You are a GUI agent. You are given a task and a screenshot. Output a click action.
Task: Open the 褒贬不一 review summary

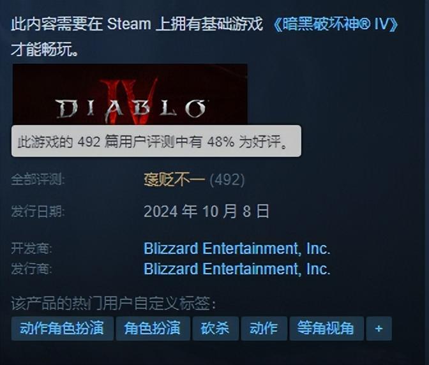pyautogui.click(x=174, y=180)
